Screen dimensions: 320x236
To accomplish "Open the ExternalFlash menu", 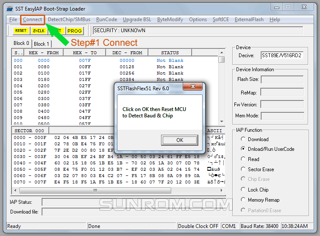I will pos(249,19).
